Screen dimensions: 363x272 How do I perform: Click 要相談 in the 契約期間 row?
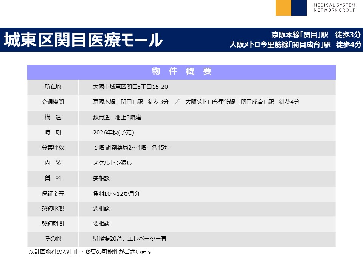click(x=101, y=223)
